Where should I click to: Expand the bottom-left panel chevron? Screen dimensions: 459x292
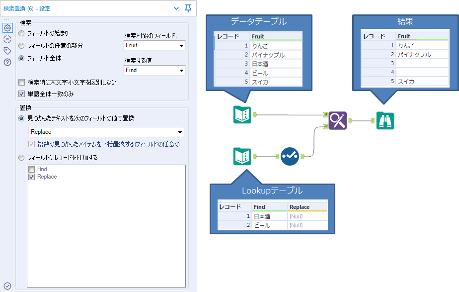coord(7,286)
